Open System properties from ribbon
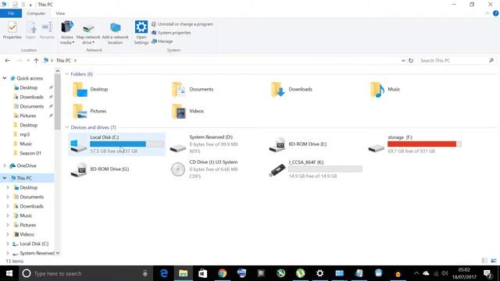500x281 pixels. point(171,33)
